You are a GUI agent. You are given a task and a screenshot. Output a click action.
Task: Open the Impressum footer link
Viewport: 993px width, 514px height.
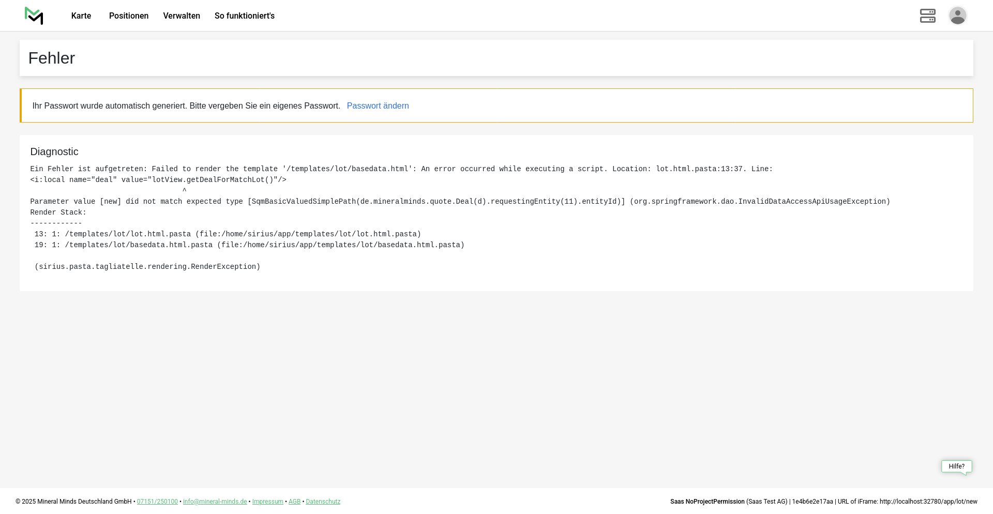coord(267,502)
